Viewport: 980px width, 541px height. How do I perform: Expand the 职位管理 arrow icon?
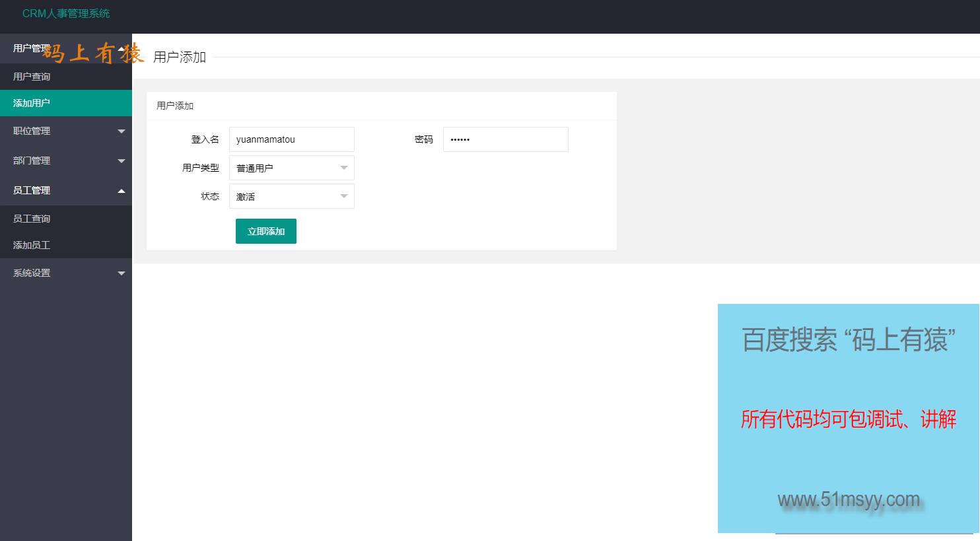[x=122, y=131]
